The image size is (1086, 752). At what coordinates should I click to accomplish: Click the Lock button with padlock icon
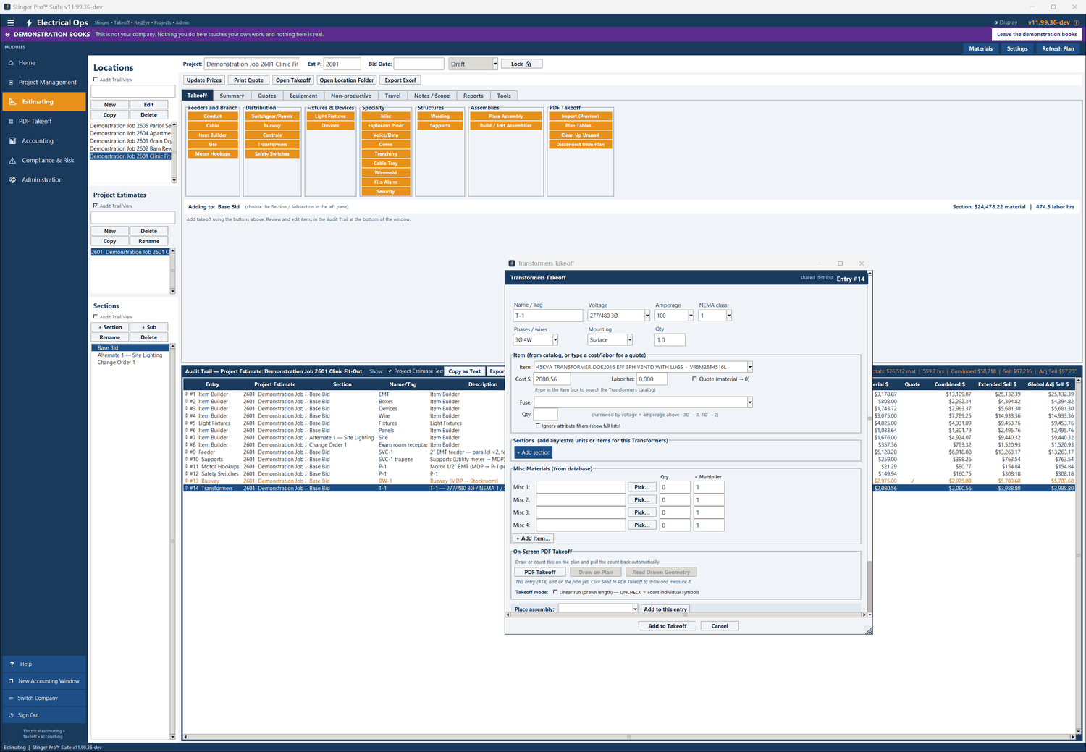[521, 64]
